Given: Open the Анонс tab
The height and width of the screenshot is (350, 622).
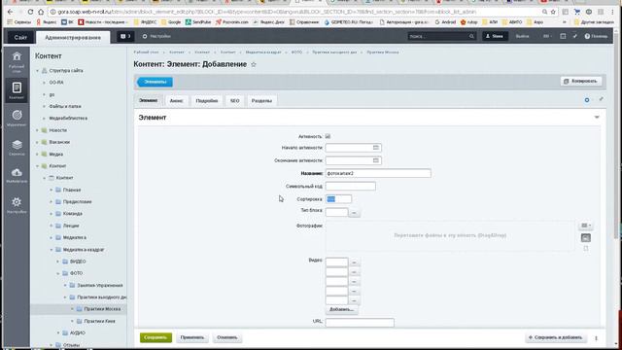Looking at the screenshot, I should point(177,101).
